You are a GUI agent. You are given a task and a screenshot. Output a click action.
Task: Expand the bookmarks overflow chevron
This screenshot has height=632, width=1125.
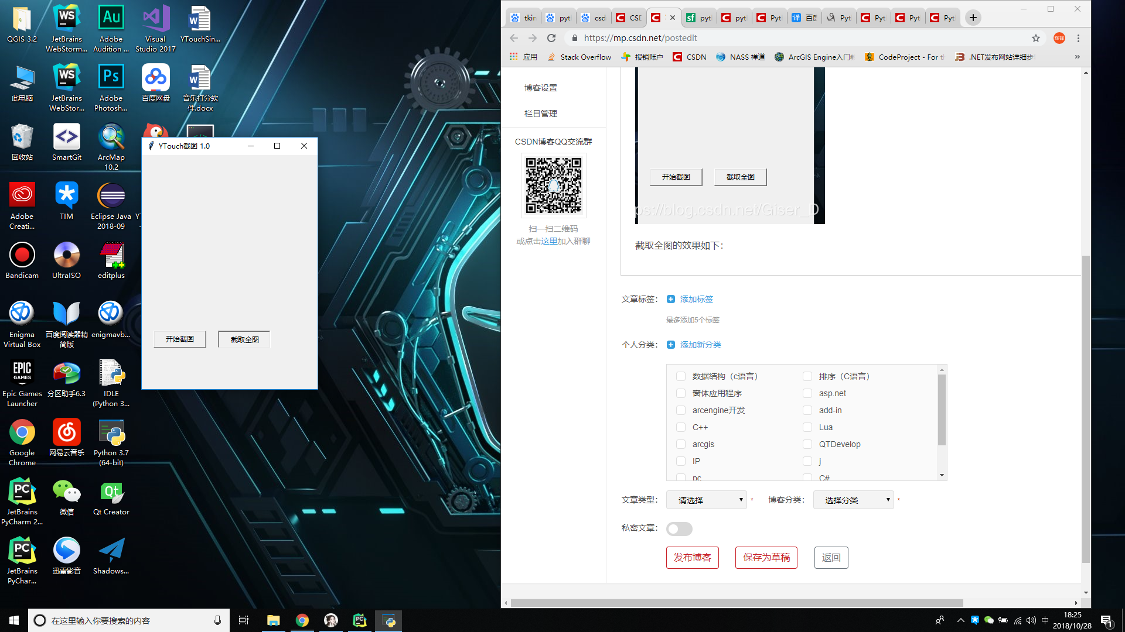pyautogui.click(x=1078, y=57)
